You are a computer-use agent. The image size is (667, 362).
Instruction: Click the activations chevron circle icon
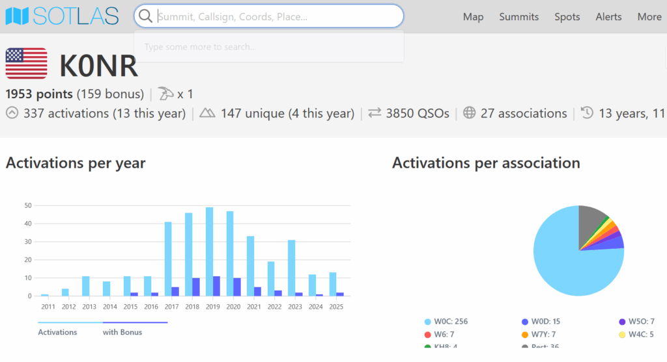click(12, 113)
